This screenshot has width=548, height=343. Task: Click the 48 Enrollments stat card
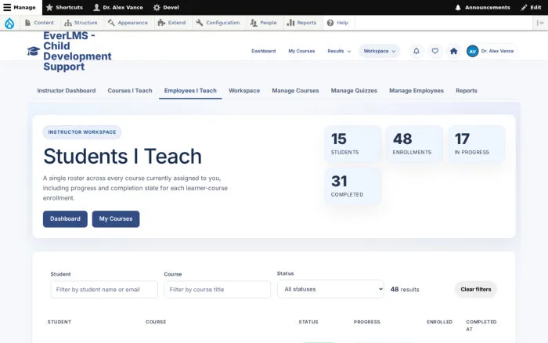point(414,144)
